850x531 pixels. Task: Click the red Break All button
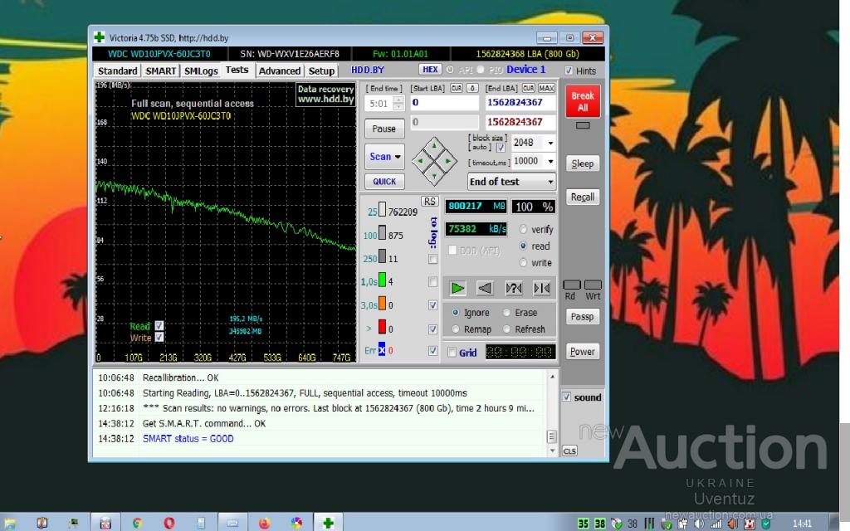583,101
